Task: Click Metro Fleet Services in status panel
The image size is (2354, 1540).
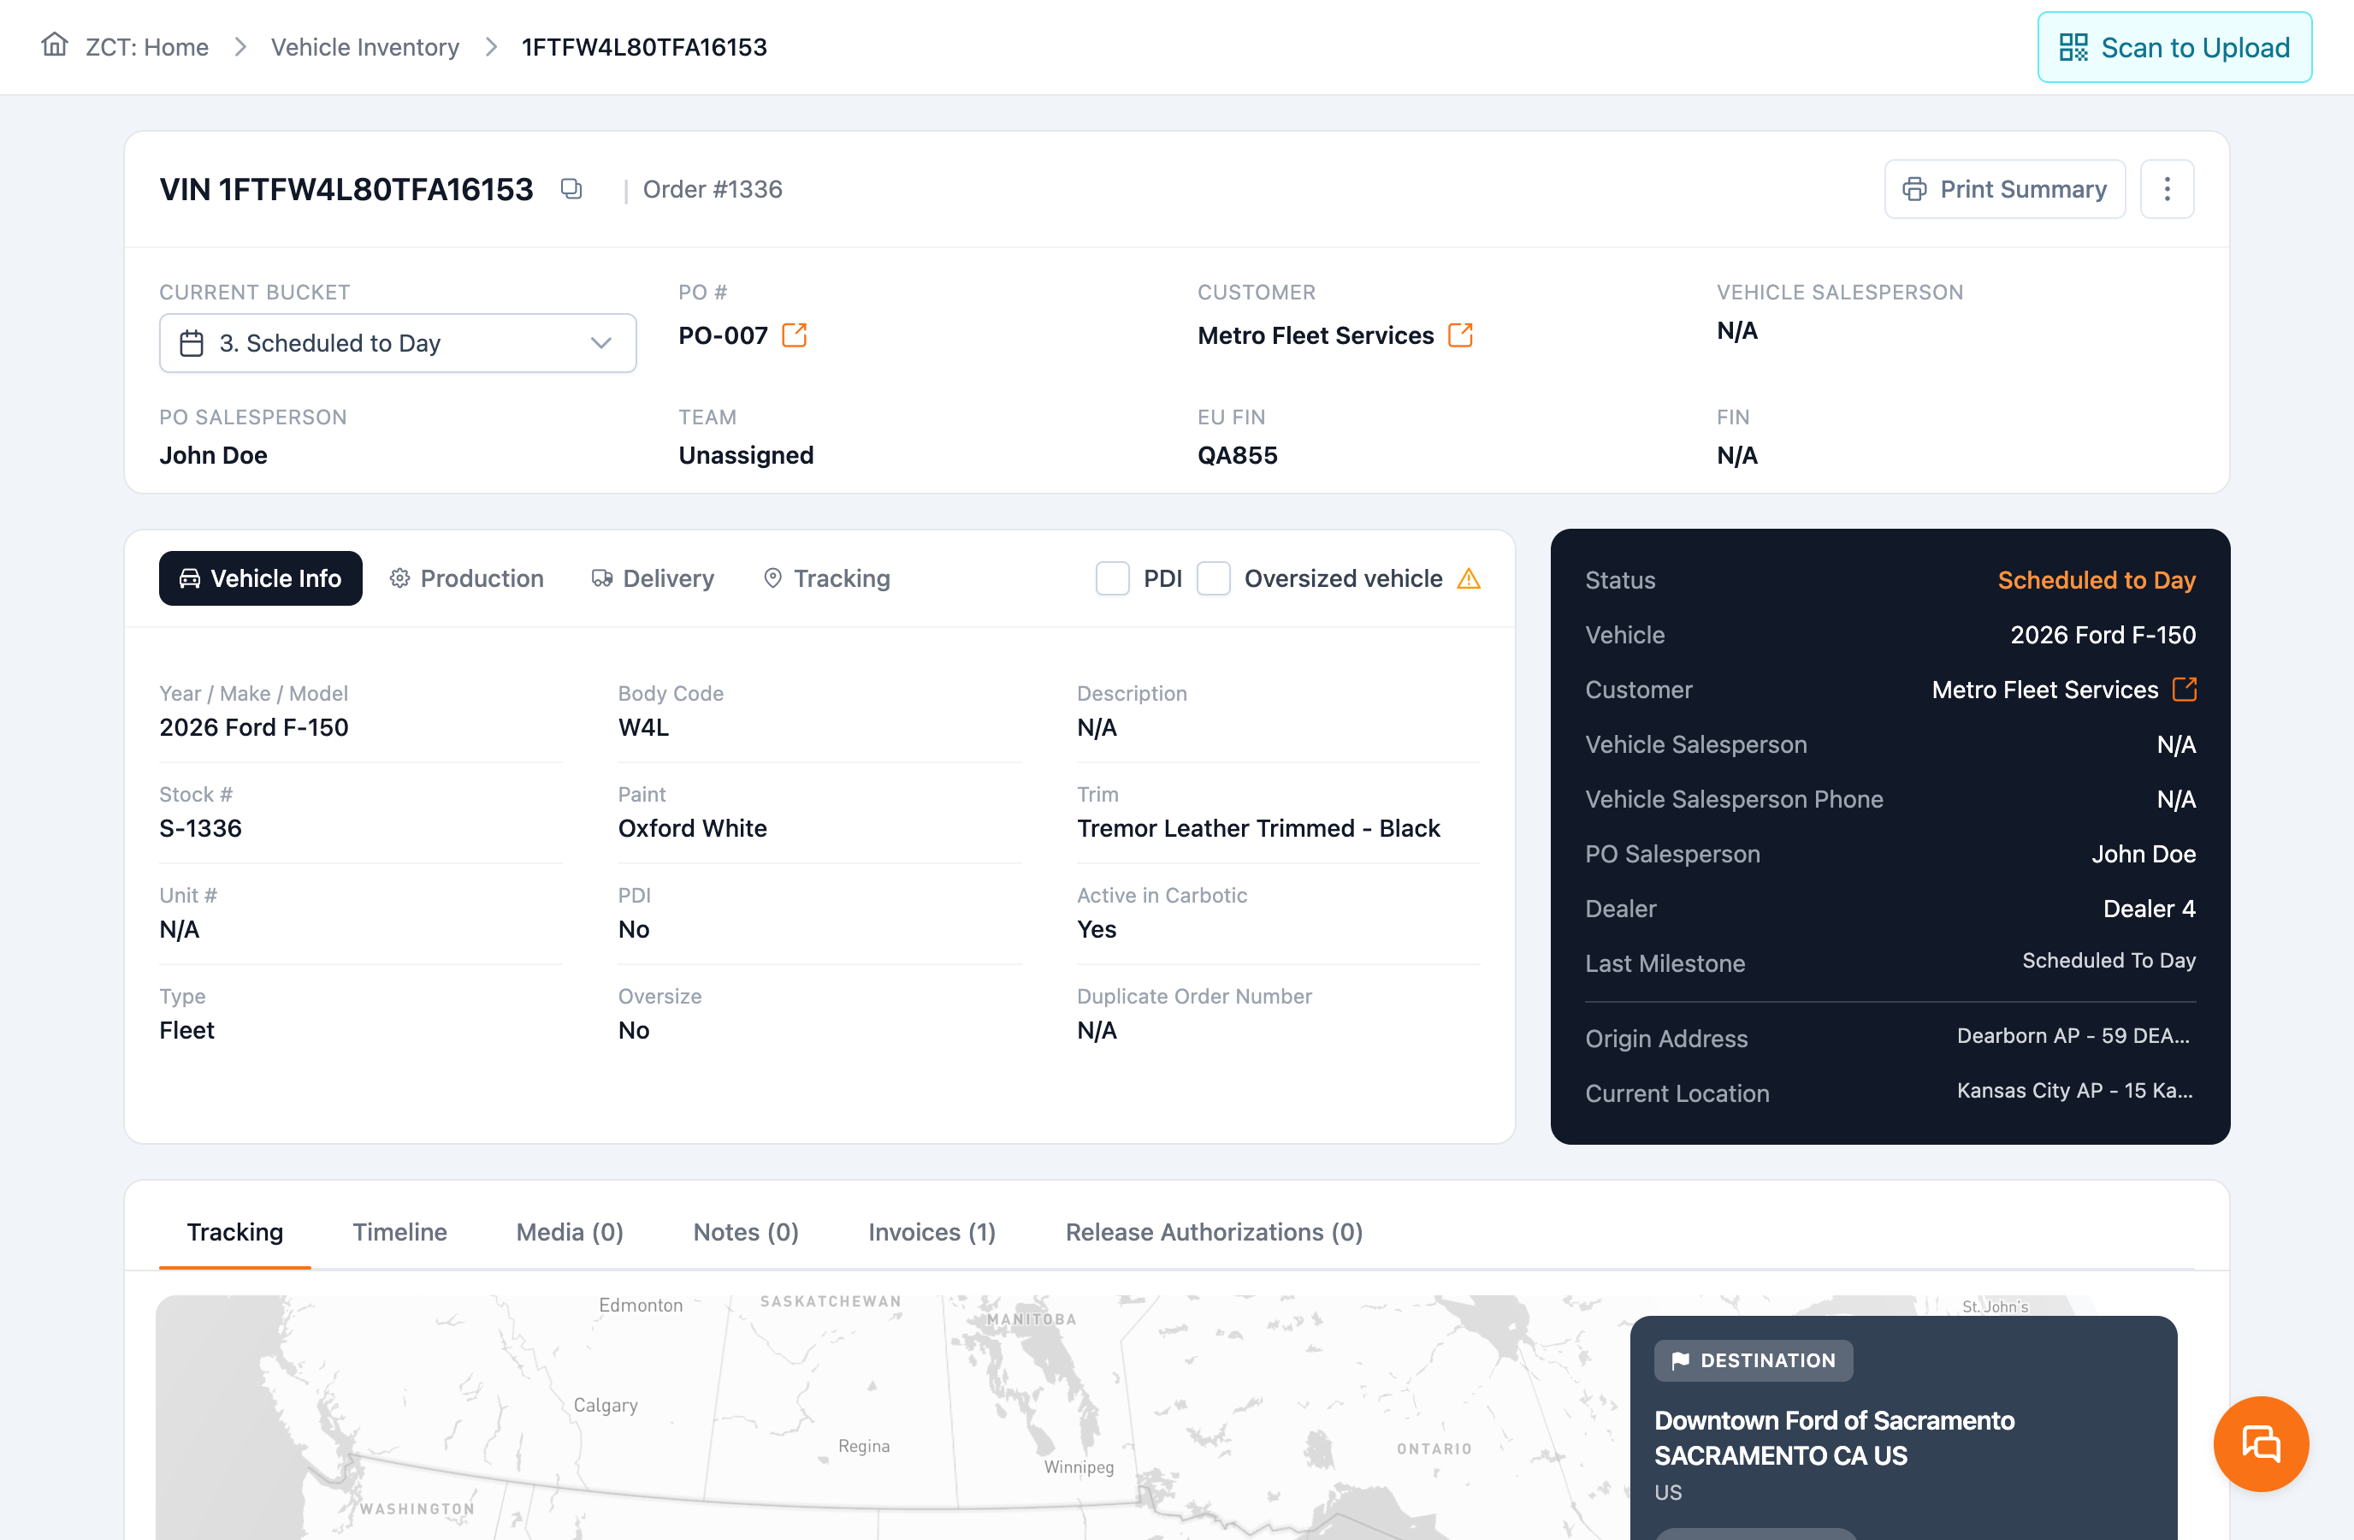Action: point(2044,690)
